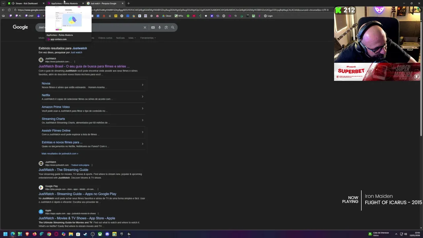
Task: Expand the Streaming Charts sitelink arrow
Action: tap(142, 120)
